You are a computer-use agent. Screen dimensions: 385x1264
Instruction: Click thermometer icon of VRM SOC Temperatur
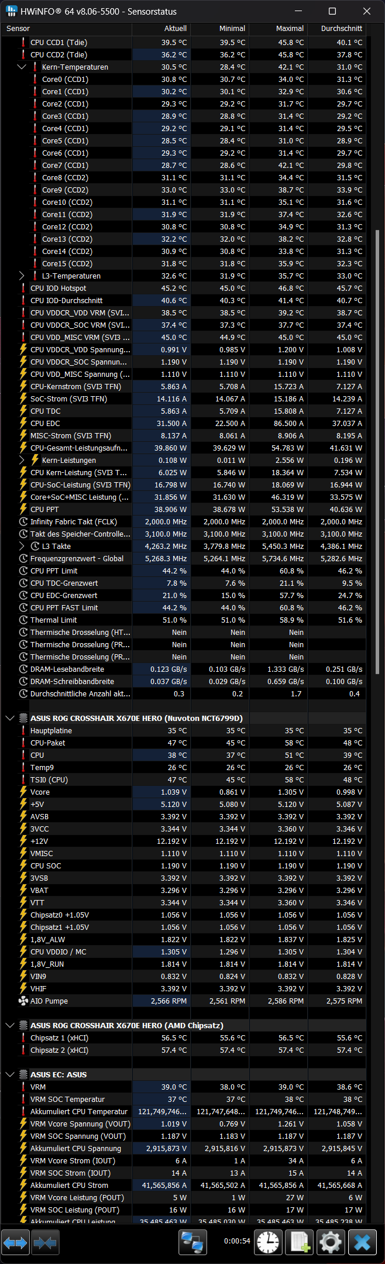point(23,1099)
